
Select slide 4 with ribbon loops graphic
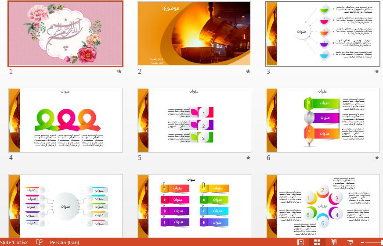pos(66,120)
